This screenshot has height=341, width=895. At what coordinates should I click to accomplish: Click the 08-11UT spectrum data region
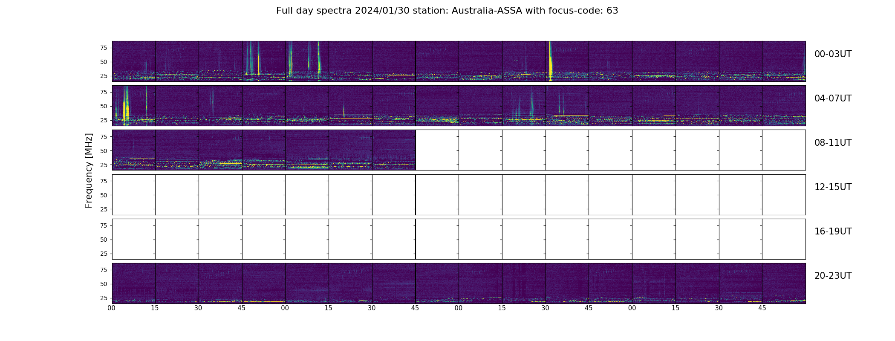[264, 150]
